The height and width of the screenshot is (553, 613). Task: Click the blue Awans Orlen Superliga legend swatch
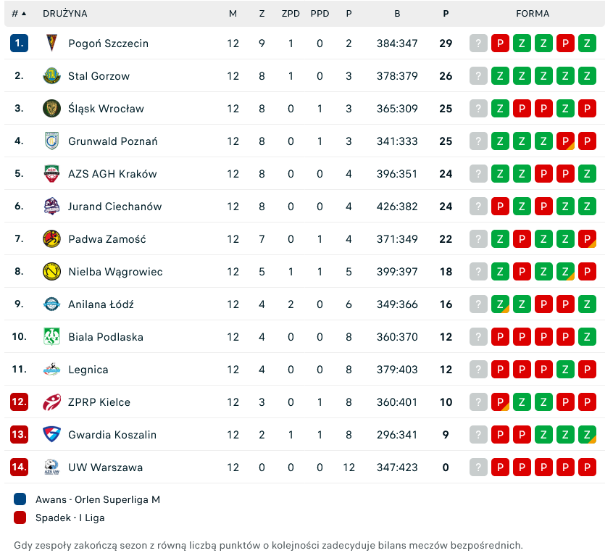[x=20, y=499]
